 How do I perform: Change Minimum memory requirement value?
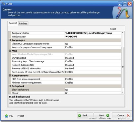pos(93,83)
